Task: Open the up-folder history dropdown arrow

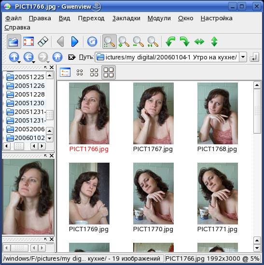Action: [x=19, y=62]
